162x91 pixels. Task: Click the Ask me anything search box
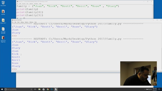[18, 89]
